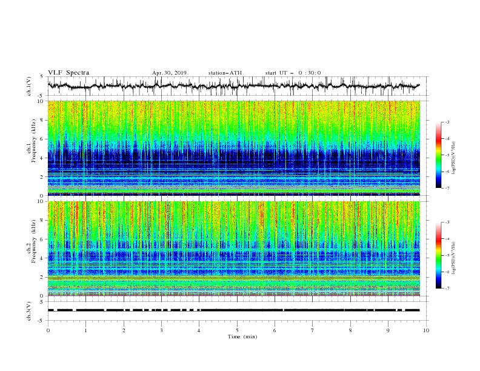Click the 'ch.3(V)' axis label
The width and height of the screenshot is (480, 371).
29,311
